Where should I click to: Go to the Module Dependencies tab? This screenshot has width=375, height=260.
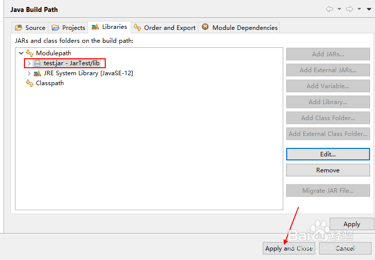point(239,28)
